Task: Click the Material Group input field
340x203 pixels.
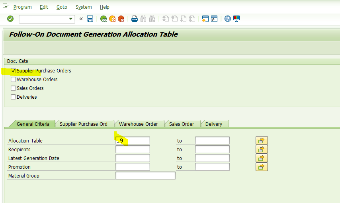Action: click(145, 176)
